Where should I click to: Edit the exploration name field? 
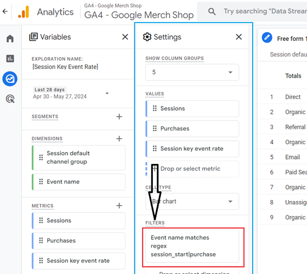(65, 67)
